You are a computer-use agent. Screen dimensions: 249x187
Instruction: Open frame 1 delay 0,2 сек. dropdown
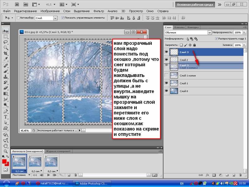pyautogui.click(x=25, y=171)
